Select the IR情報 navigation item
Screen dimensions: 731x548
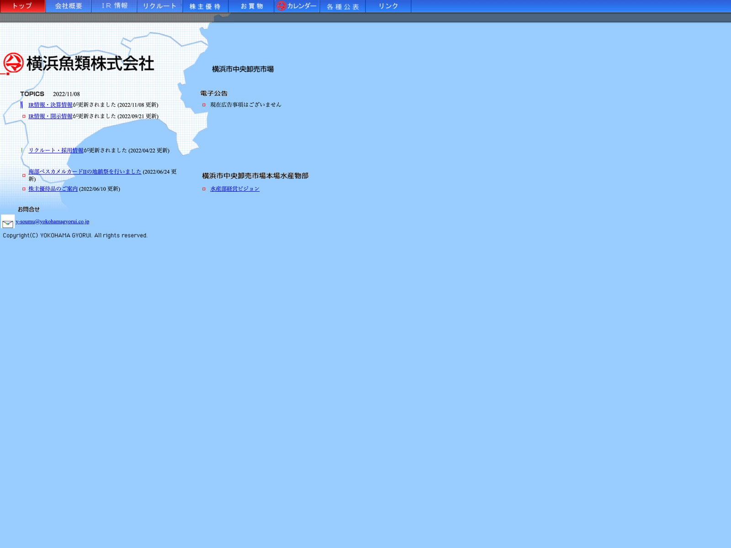click(114, 6)
